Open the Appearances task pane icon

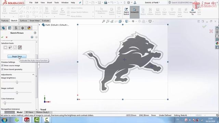coord(217,43)
